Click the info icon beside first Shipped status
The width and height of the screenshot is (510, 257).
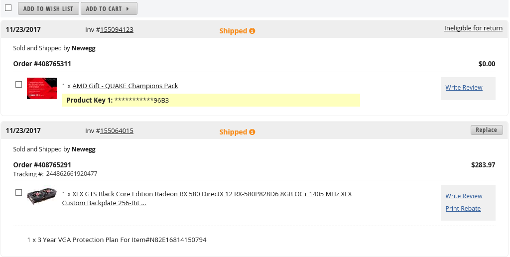(252, 31)
